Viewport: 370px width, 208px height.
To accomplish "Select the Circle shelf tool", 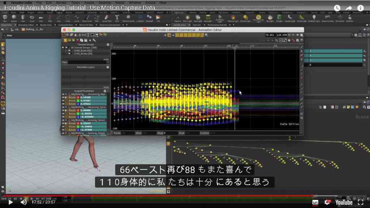I will [68, 18].
